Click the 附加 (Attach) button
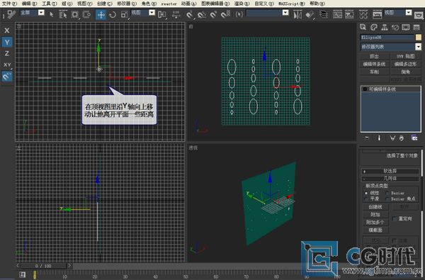425x280 pixels. pyautogui.click(x=375, y=215)
